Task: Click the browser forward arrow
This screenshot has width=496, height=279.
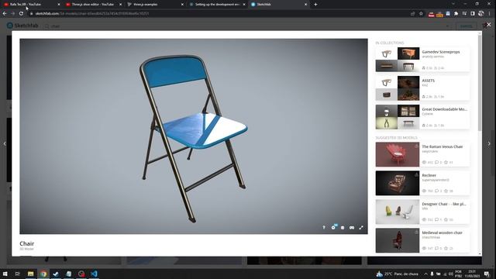Action: 12,14
